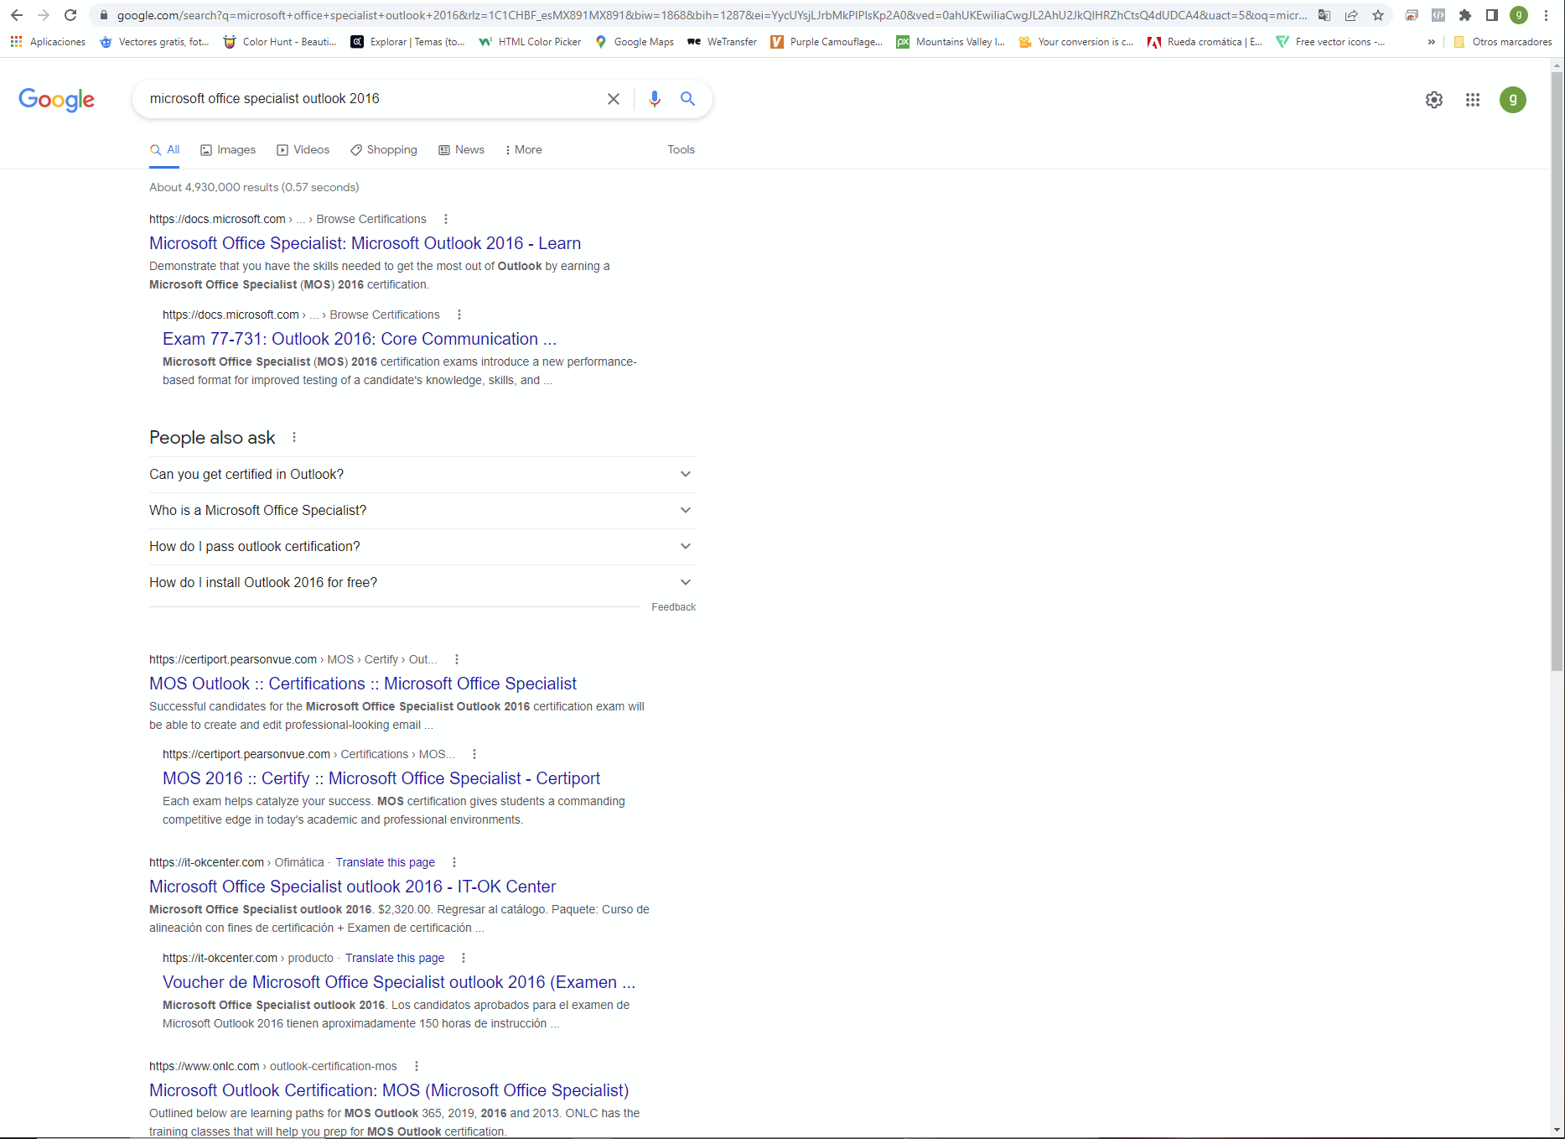Open the More search filters dropdown
Screen dimensions: 1565x1139
pyautogui.click(x=524, y=150)
